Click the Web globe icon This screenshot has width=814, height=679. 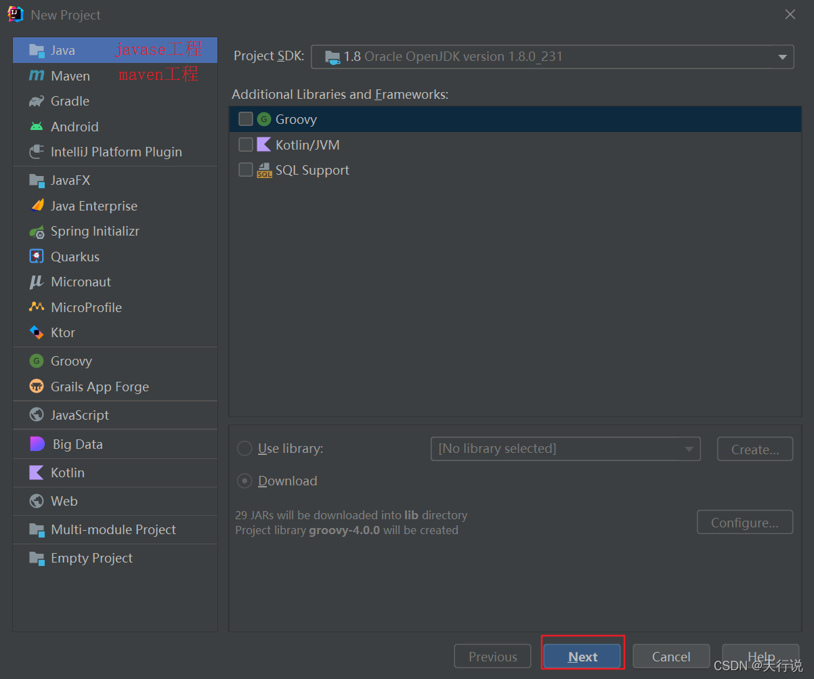[x=37, y=501]
